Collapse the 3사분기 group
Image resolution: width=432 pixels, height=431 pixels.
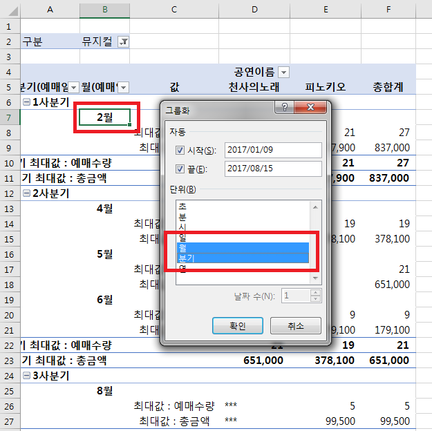pyautogui.click(x=27, y=376)
